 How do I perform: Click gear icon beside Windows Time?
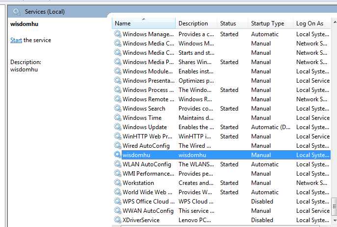[x=118, y=118]
